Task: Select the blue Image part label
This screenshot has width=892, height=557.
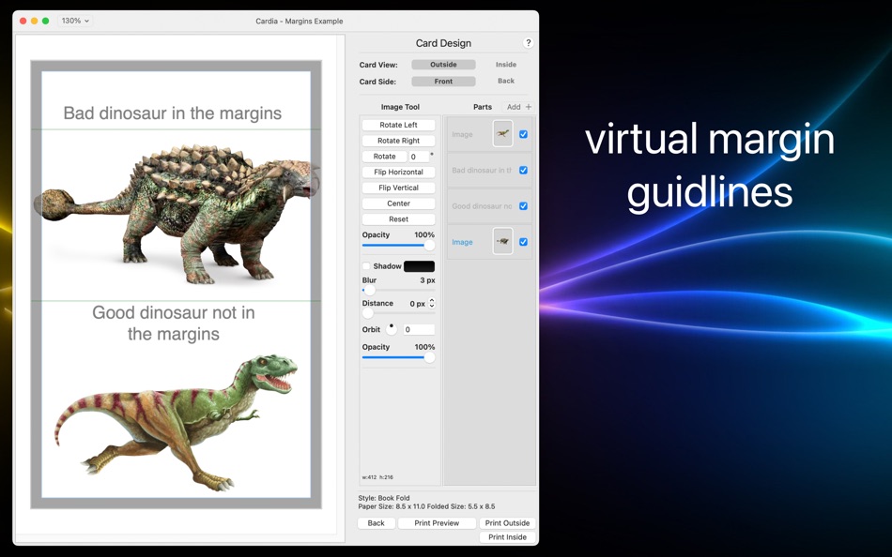Action: point(463,242)
